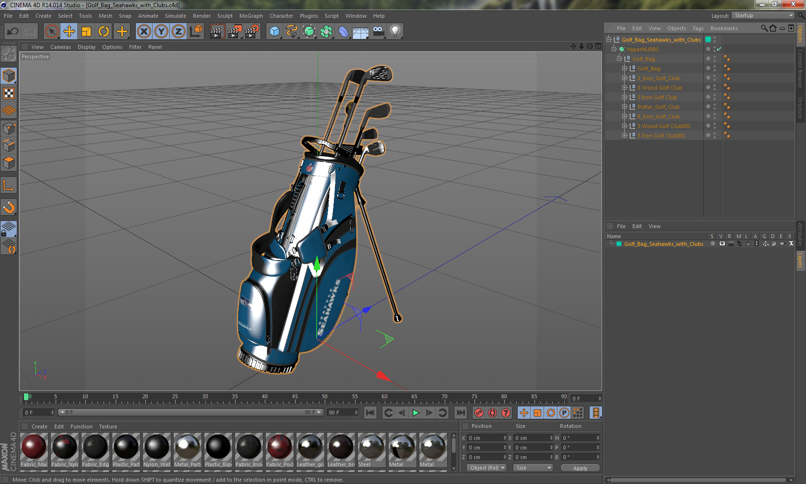Expand the 3 Wood Golf Club node
The width and height of the screenshot is (806, 484).
point(625,87)
